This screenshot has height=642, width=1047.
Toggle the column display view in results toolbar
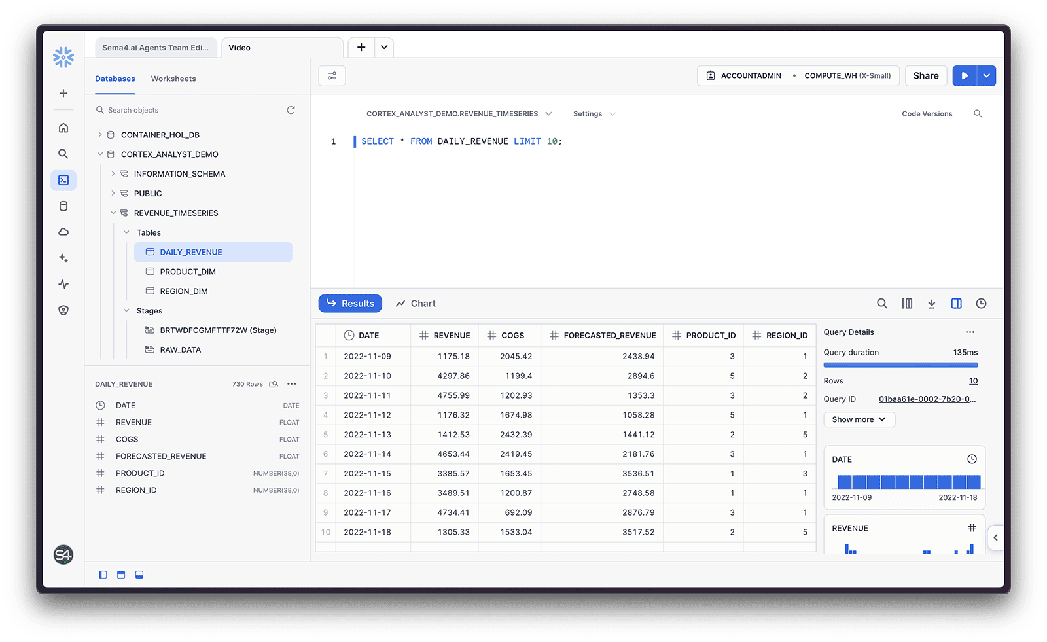click(906, 303)
